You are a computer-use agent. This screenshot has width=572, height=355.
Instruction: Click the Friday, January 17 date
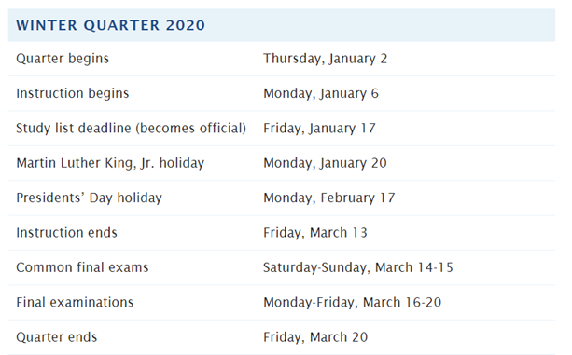[319, 129]
